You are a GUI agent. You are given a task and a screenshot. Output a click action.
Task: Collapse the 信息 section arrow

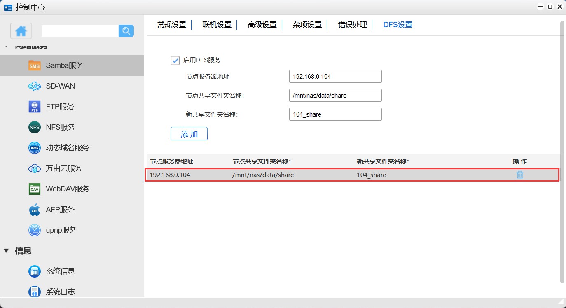pos(6,251)
